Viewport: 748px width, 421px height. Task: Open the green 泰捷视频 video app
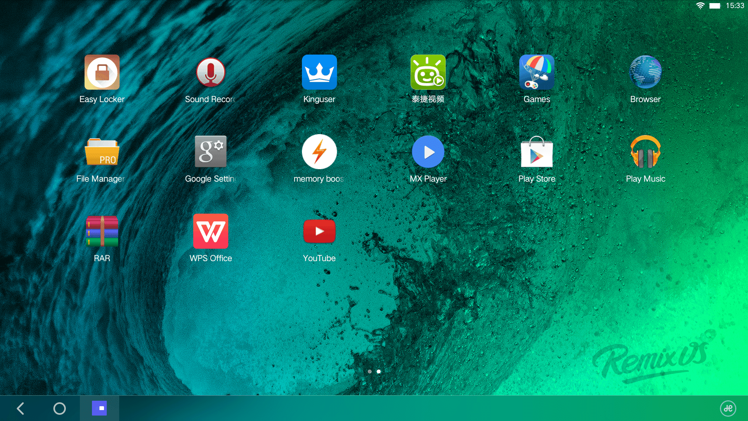[428, 72]
